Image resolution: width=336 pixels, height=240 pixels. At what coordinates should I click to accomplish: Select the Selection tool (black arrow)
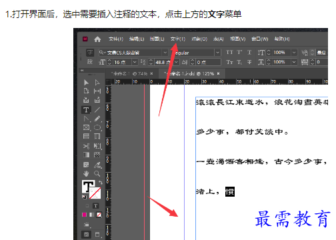(86, 83)
